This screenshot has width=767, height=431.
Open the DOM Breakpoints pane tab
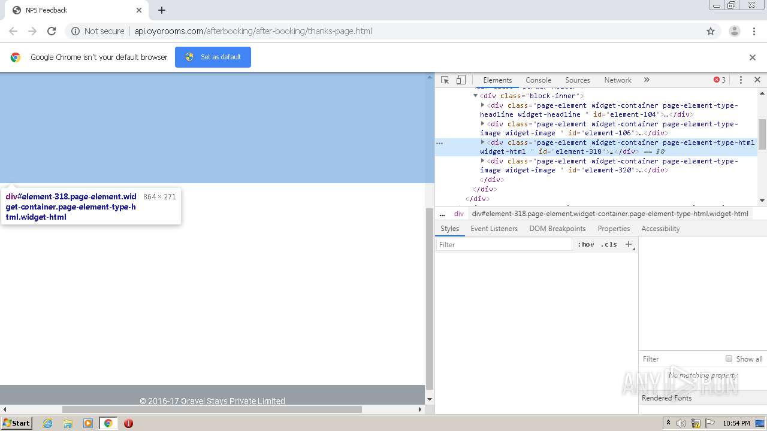click(x=557, y=229)
